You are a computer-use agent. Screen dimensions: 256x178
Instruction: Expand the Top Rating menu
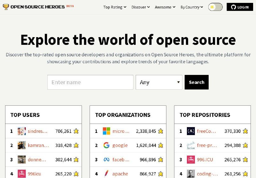[115, 7]
